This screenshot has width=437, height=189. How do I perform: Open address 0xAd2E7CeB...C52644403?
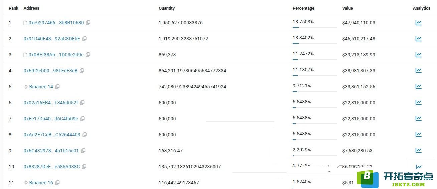52,135
